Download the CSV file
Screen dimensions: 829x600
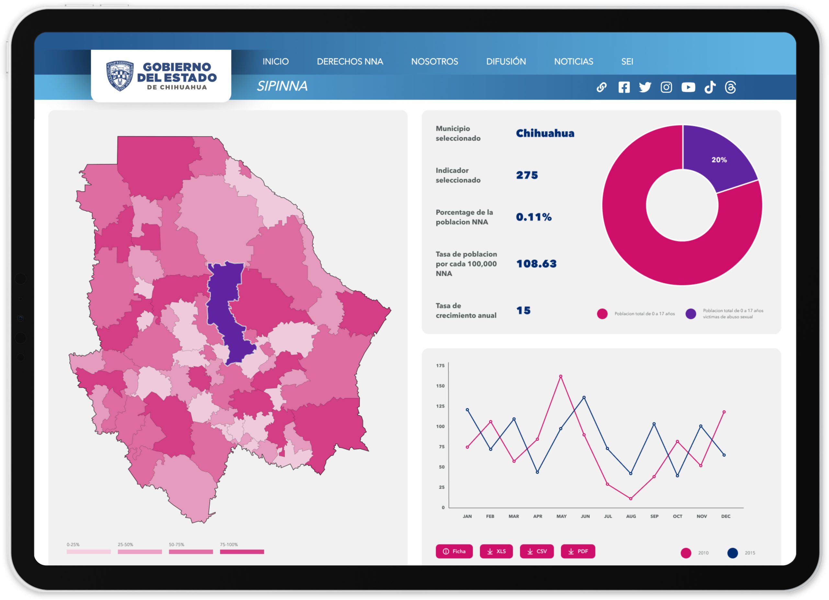pyautogui.click(x=537, y=551)
